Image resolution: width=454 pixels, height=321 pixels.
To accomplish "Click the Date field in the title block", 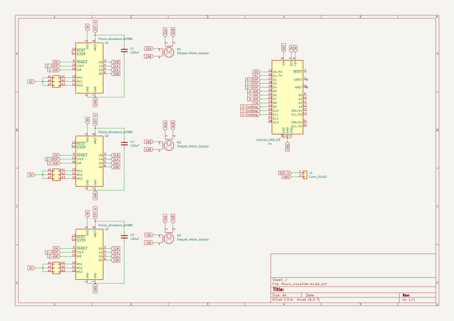I will click(311, 295).
